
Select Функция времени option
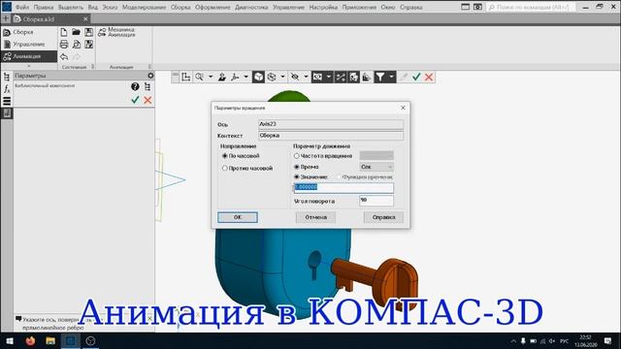coord(365,176)
